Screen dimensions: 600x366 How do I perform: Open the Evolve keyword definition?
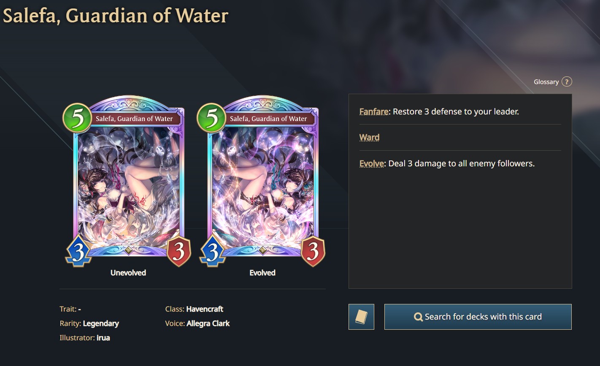[372, 163]
